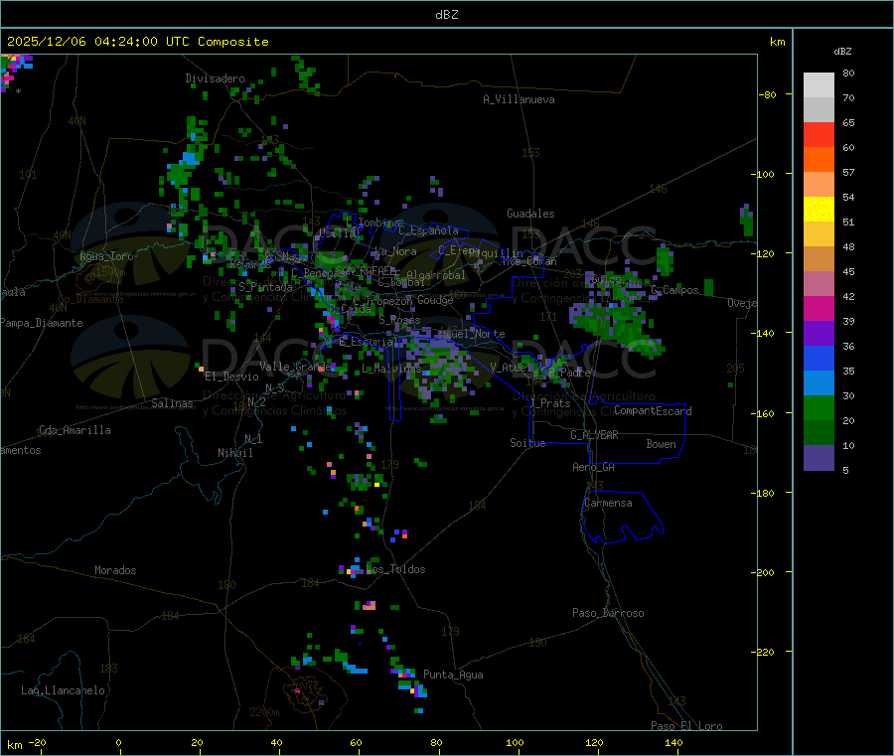Click the 100 km x-axis tick label
Image resolution: width=894 pixels, height=756 pixels.
515,742
